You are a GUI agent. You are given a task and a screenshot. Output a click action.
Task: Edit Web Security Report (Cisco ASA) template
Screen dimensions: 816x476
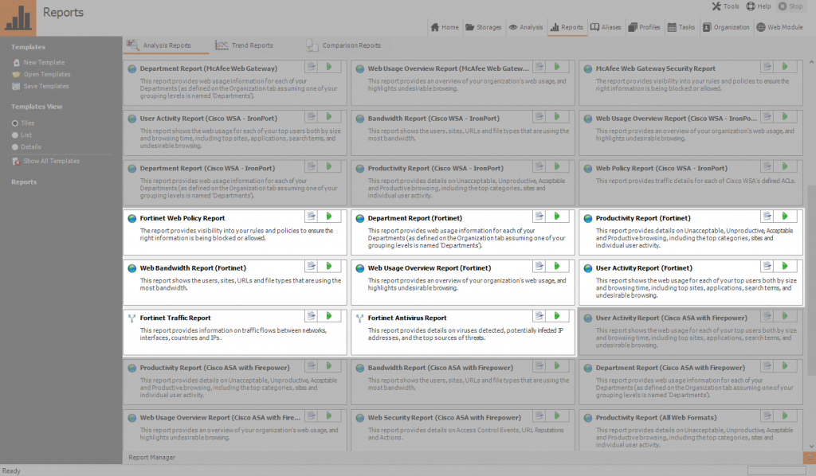click(539, 416)
